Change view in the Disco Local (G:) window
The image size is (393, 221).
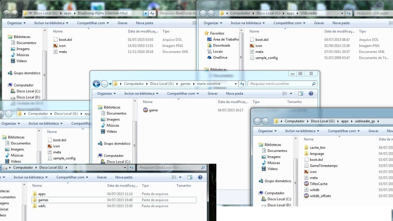click(174, 177)
